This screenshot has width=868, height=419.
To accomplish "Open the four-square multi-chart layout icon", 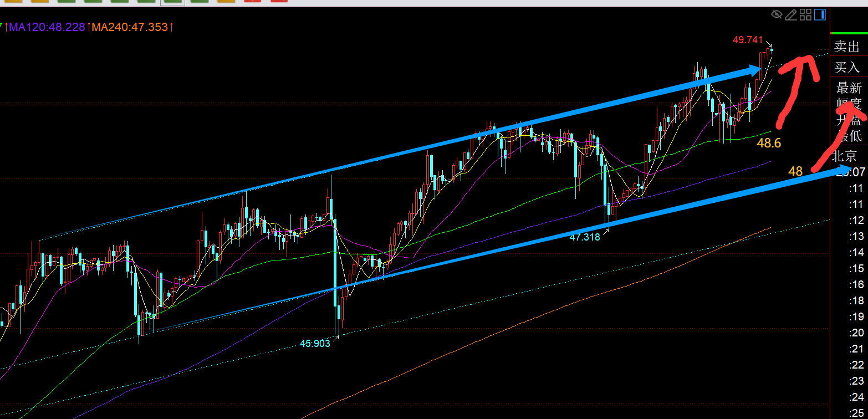I will click(806, 14).
